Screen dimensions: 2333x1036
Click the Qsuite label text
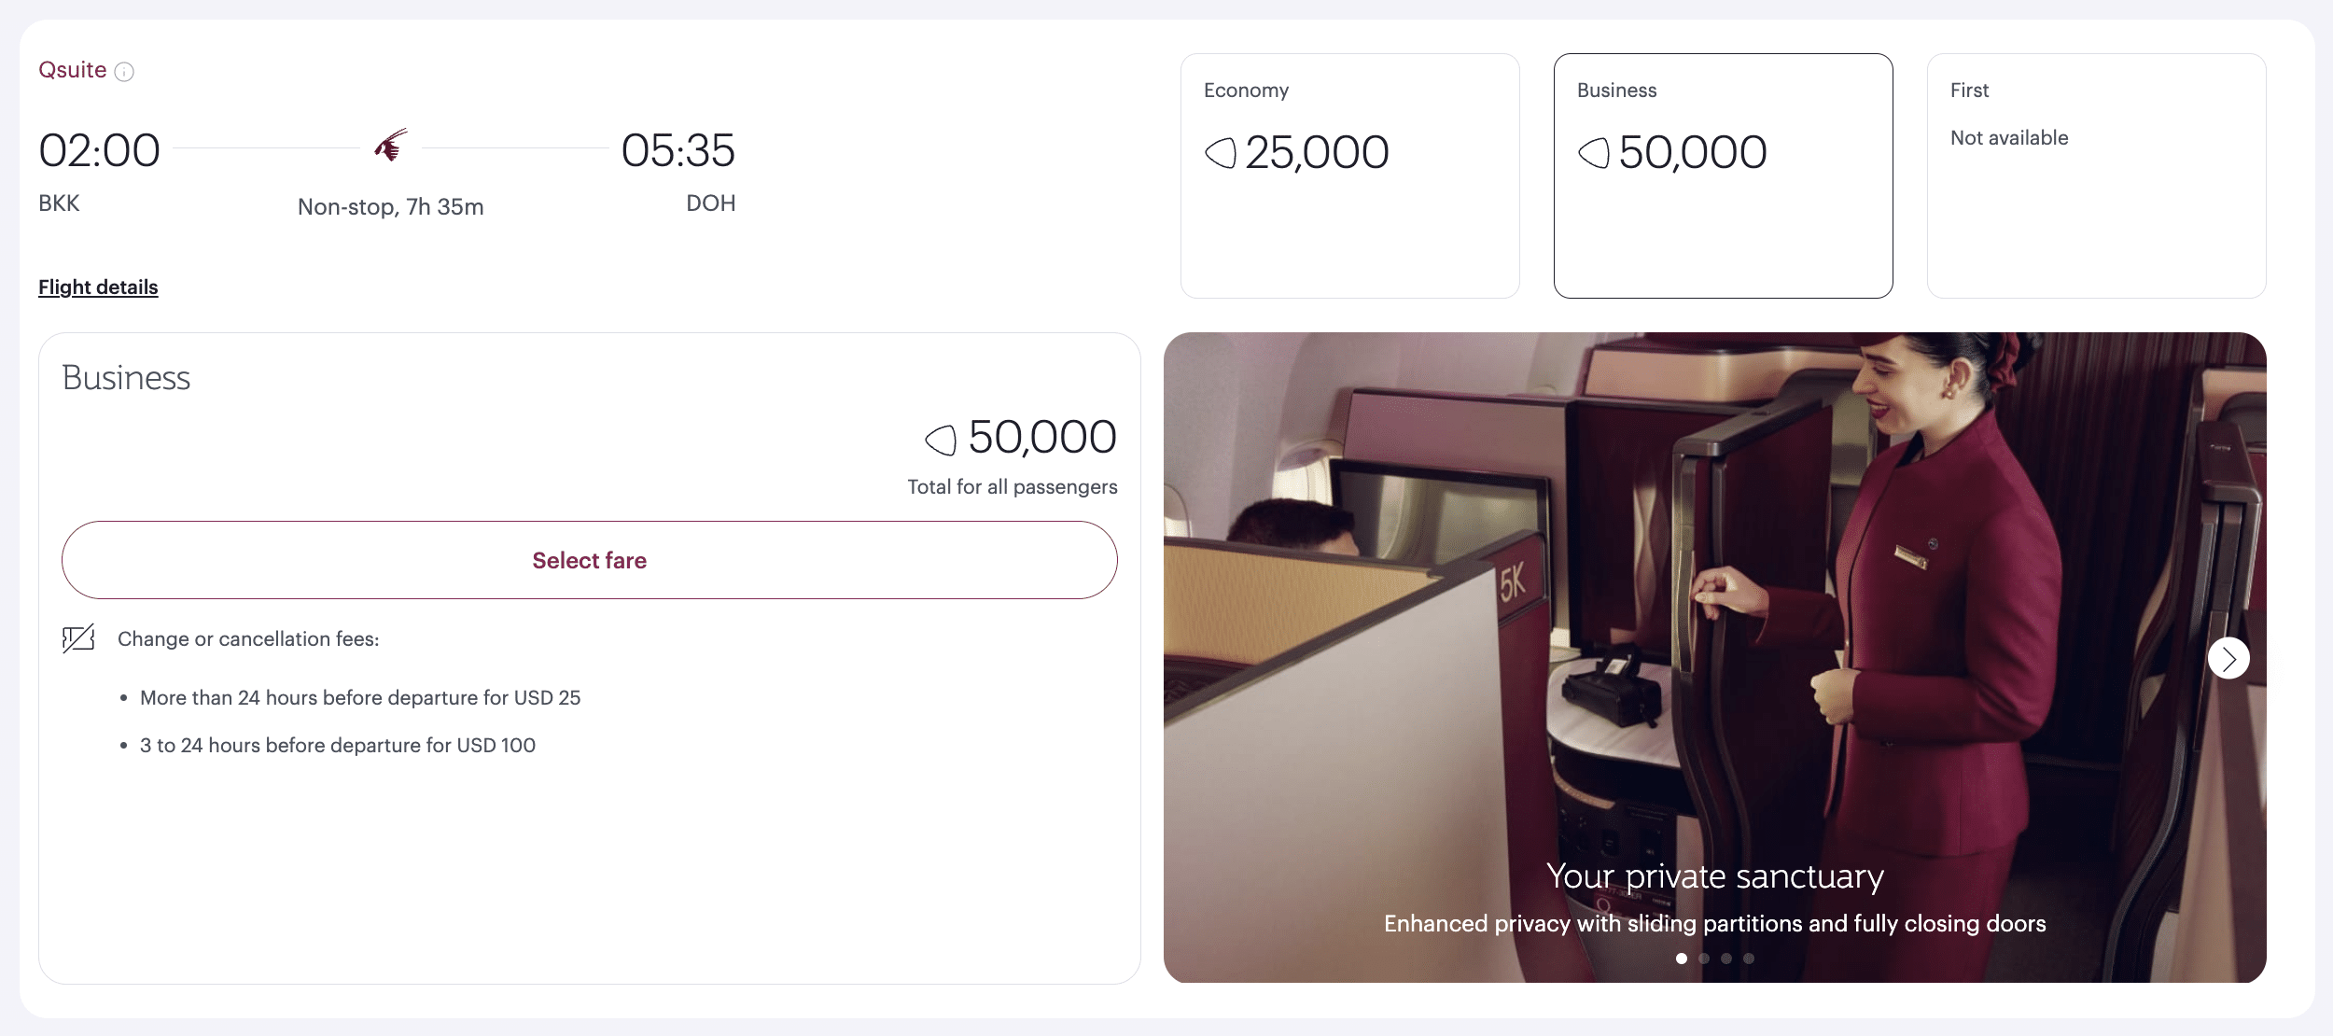[72, 70]
